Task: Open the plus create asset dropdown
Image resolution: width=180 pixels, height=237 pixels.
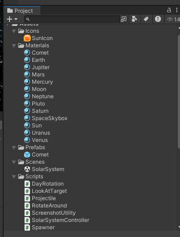Action: point(12,19)
